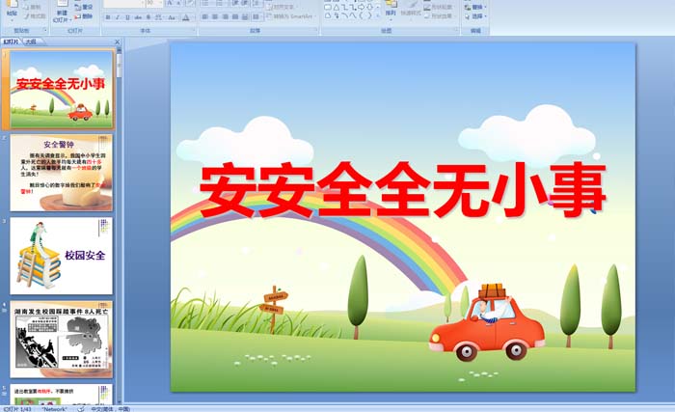Select slide 2 thumbnail 安全警钟

tap(62, 173)
